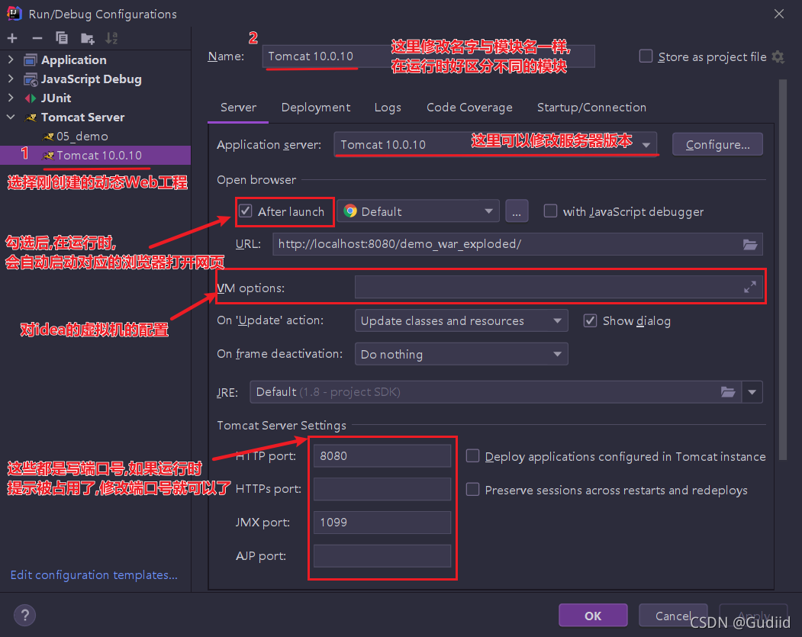Click the JMX port field
Viewport: 802px width, 637px height.
click(x=382, y=523)
